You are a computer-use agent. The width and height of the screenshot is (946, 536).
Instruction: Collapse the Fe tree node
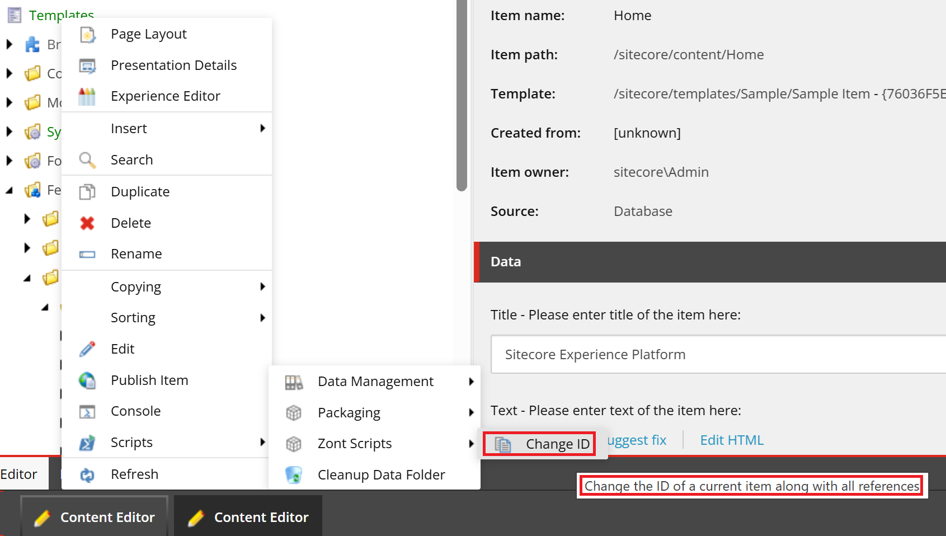9,191
